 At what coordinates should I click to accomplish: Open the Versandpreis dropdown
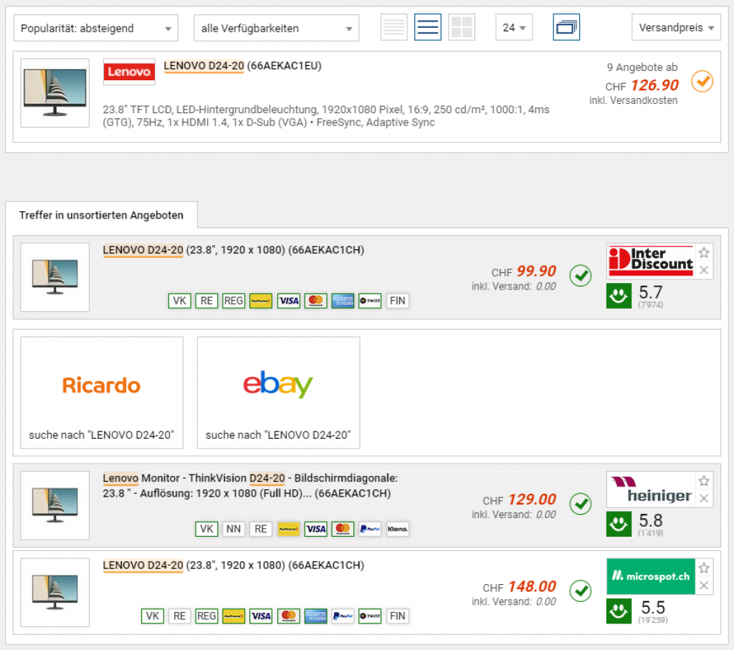click(x=676, y=28)
